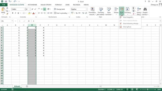Click the decrease indent icon
Image resolution: width=162 pixels, height=91 pixels.
tap(48, 13)
